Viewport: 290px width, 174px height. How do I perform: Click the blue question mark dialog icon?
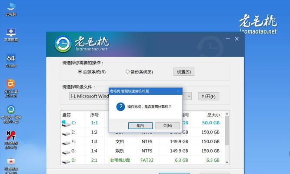click(120, 107)
